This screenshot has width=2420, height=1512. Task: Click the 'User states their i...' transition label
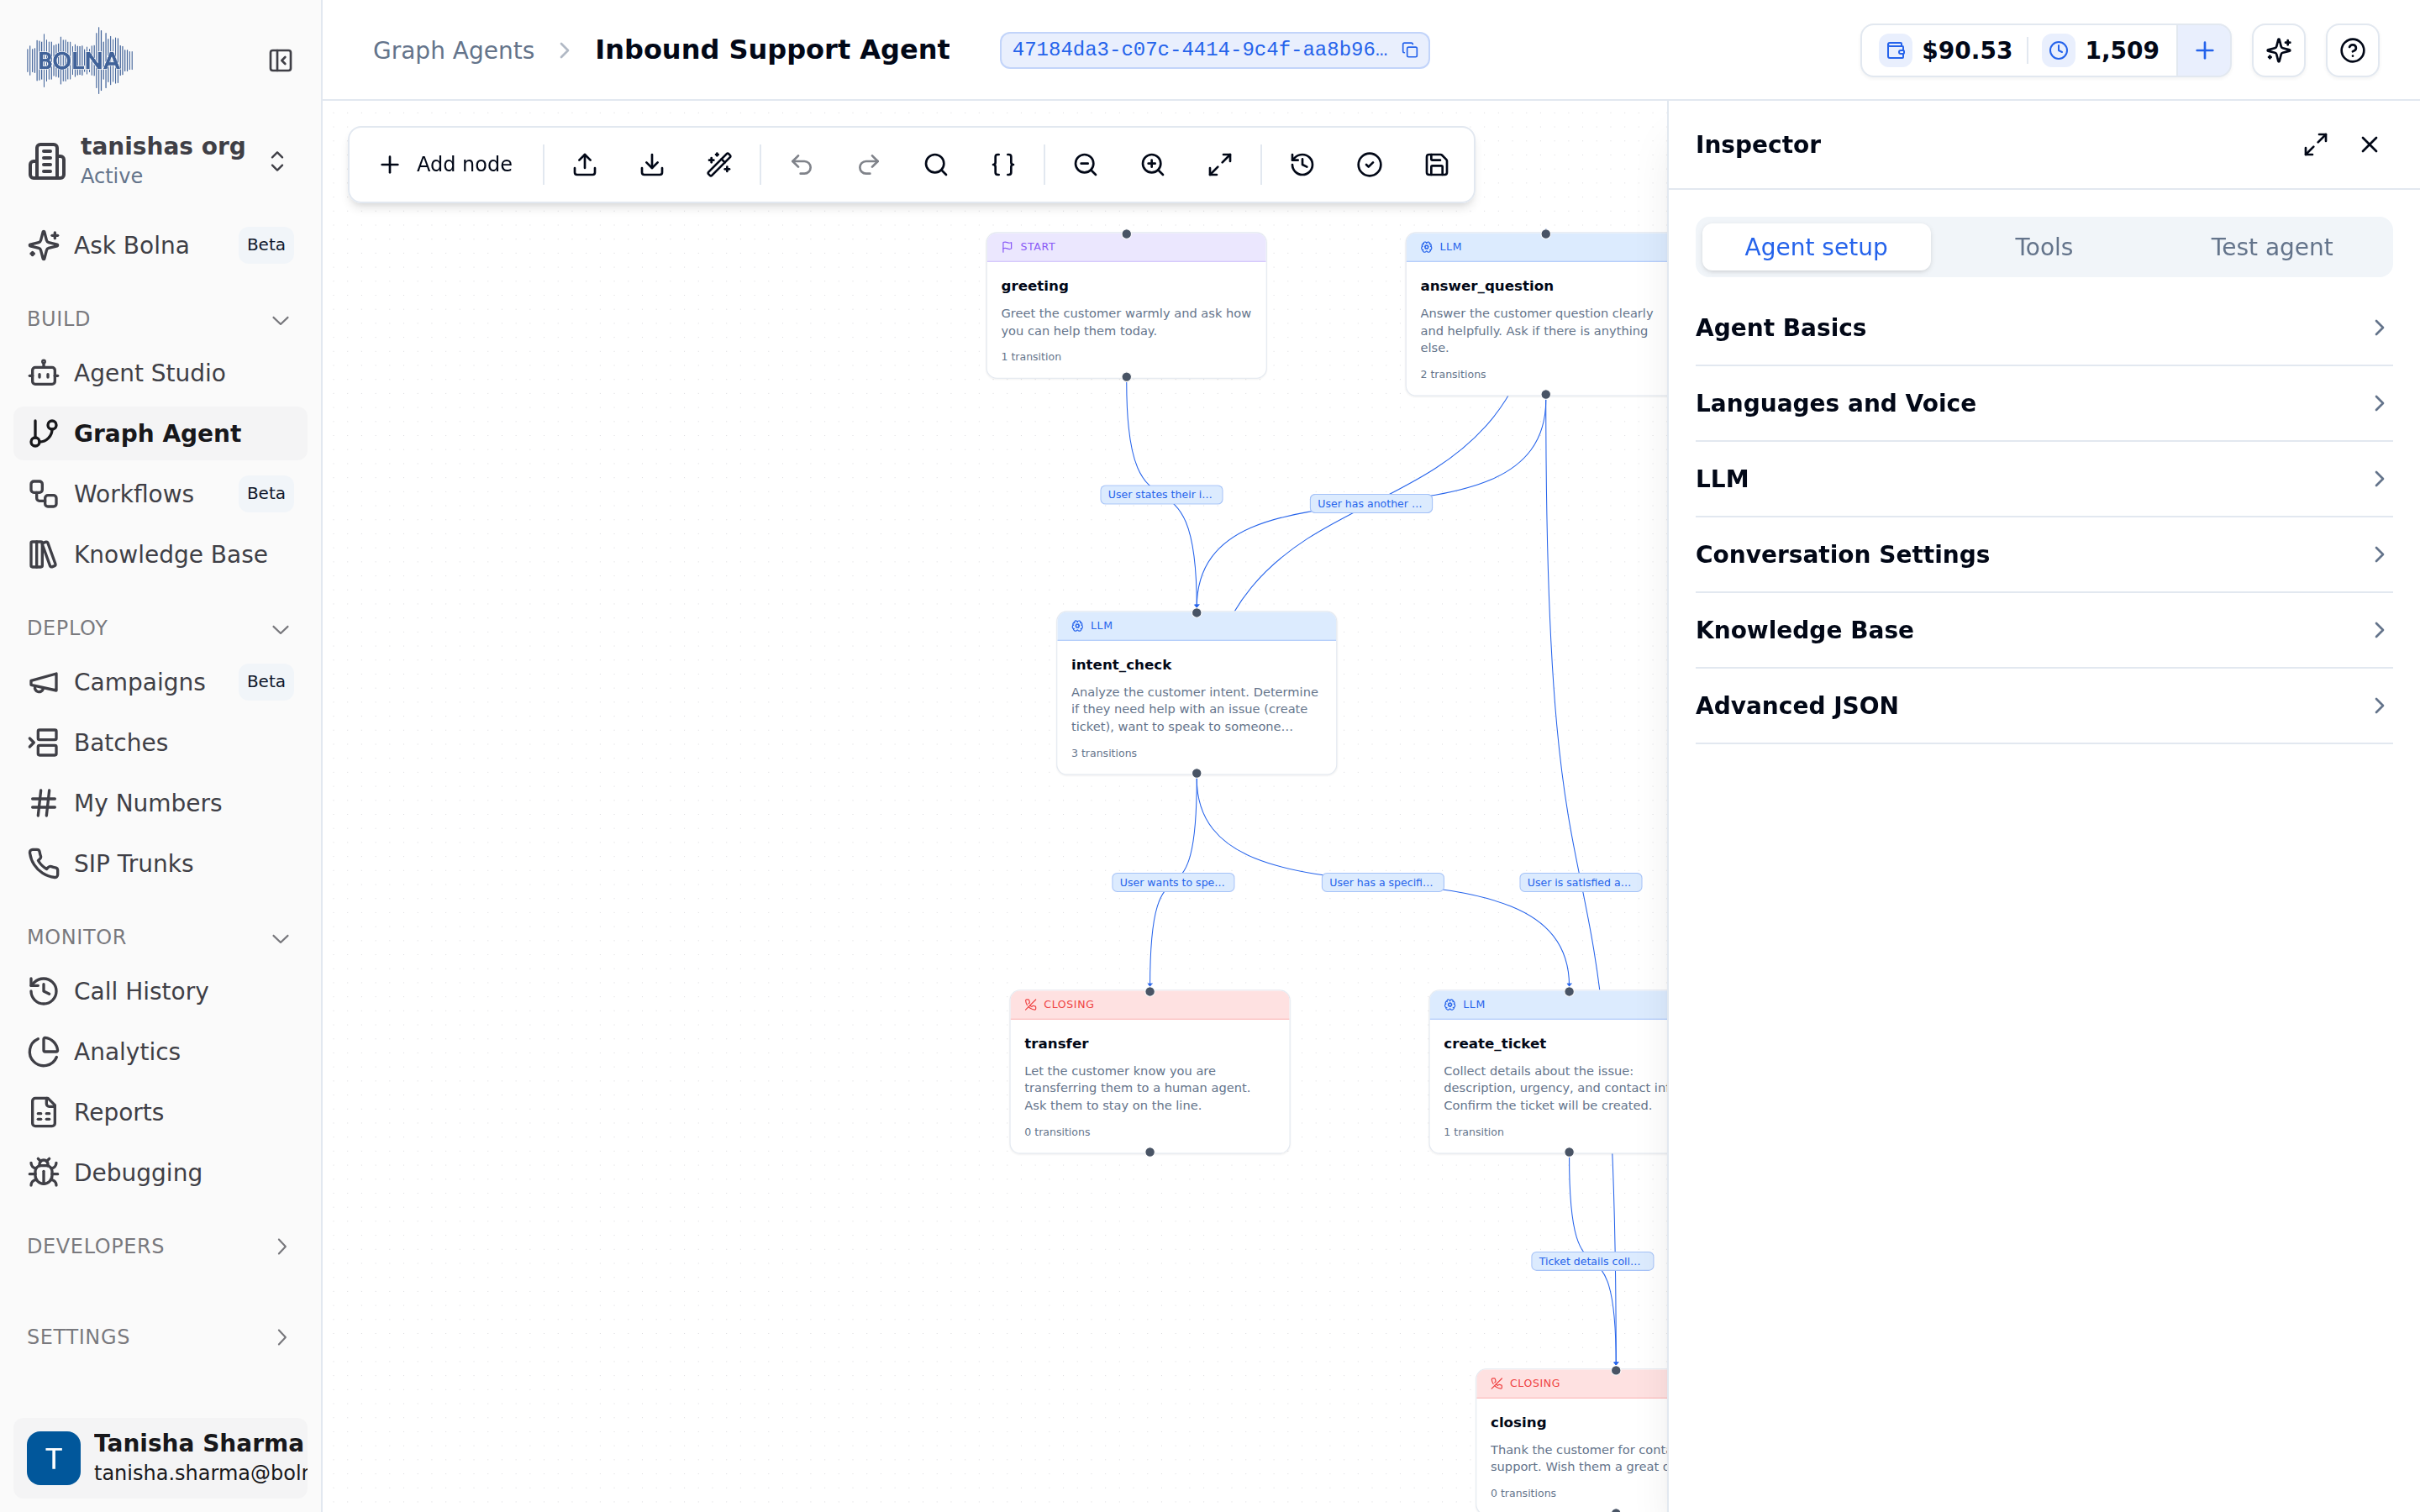click(x=1161, y=494)
